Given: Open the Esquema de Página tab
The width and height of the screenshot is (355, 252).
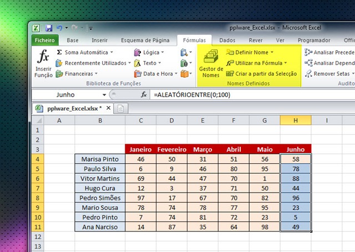Looking at the screenshot, I should pyautogui.click(x=145, y=40).
